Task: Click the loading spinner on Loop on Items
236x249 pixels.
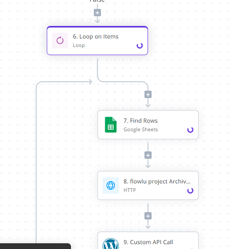Action: point(139,46)
